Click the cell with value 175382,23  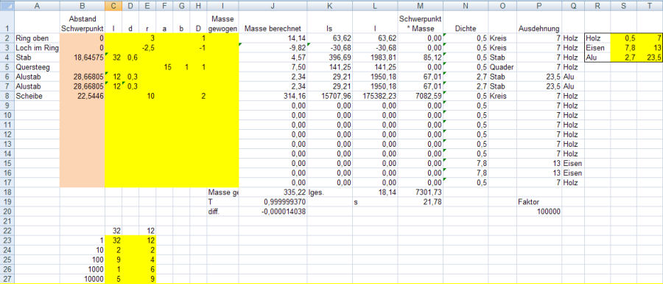point(375,96)
